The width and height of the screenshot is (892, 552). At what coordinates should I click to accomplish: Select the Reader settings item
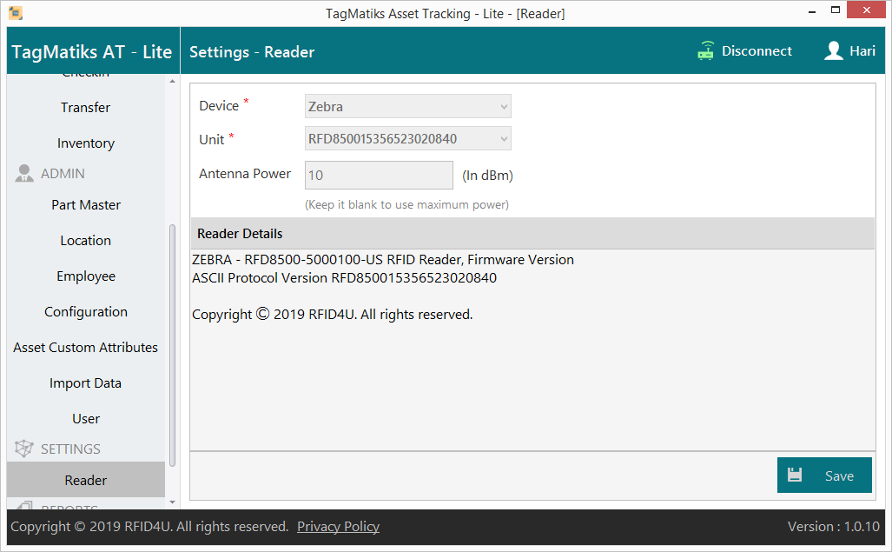pos(85,481)
